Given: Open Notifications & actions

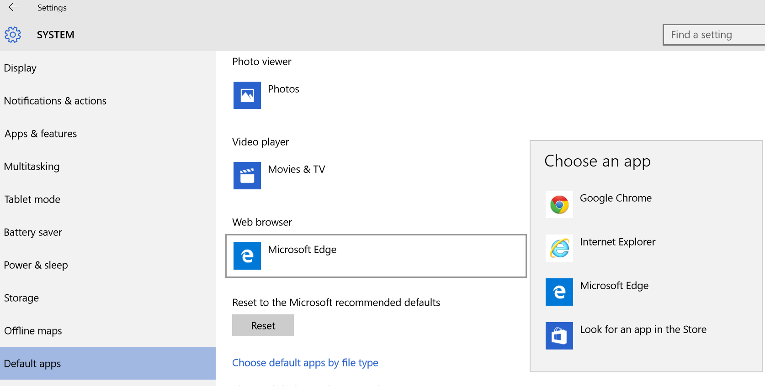Looking at the screenshot, I should [x=108, y=101].
